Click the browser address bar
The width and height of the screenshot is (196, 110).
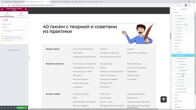pos(97,5)
